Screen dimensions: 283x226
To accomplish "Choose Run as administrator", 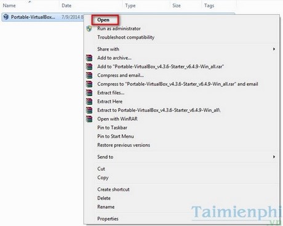I will [x=119, y=28].
